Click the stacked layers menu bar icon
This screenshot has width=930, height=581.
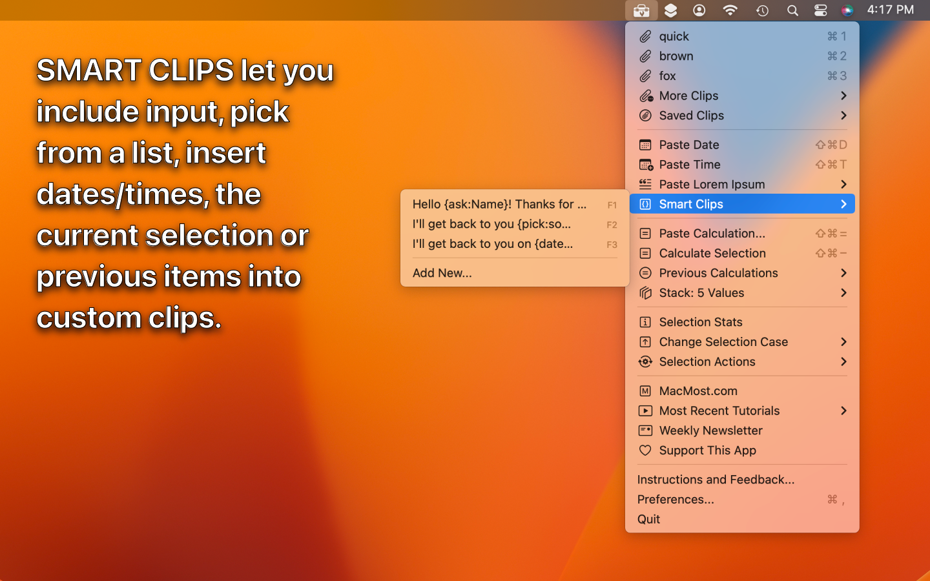[x=671, y=10]
